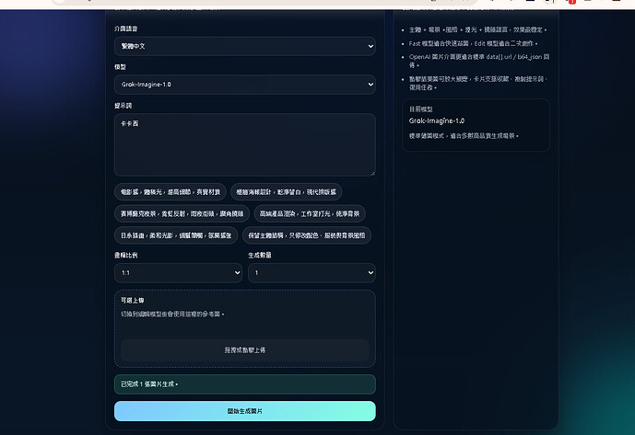This screenshot has width=635, height=435.
Task: Click the 生成數量 field label
Action: 260,255
